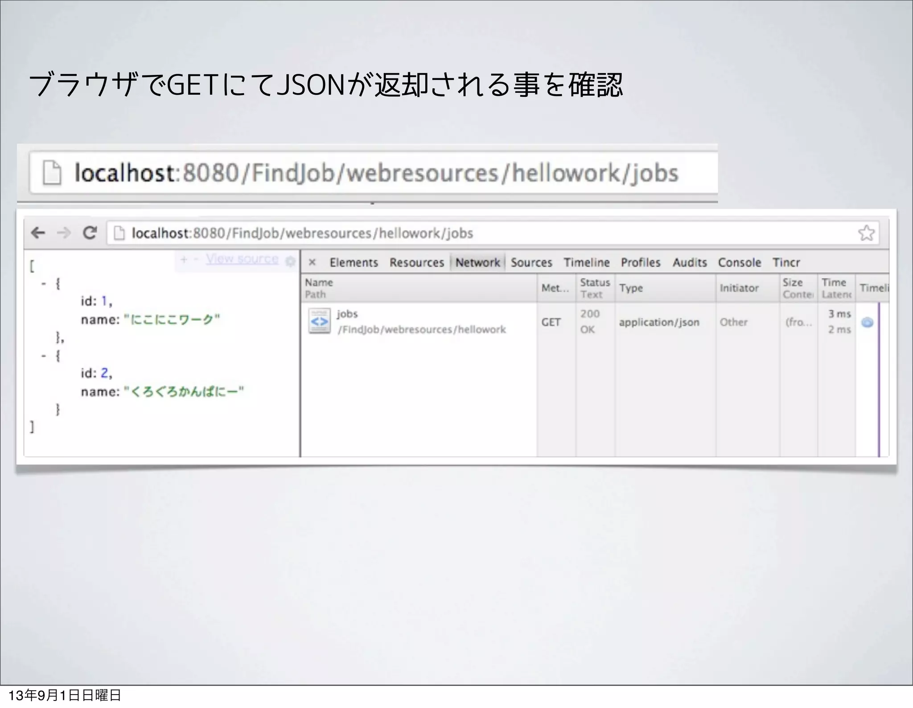
Task: Switch to the Elements tab
Action: (354, 262)
